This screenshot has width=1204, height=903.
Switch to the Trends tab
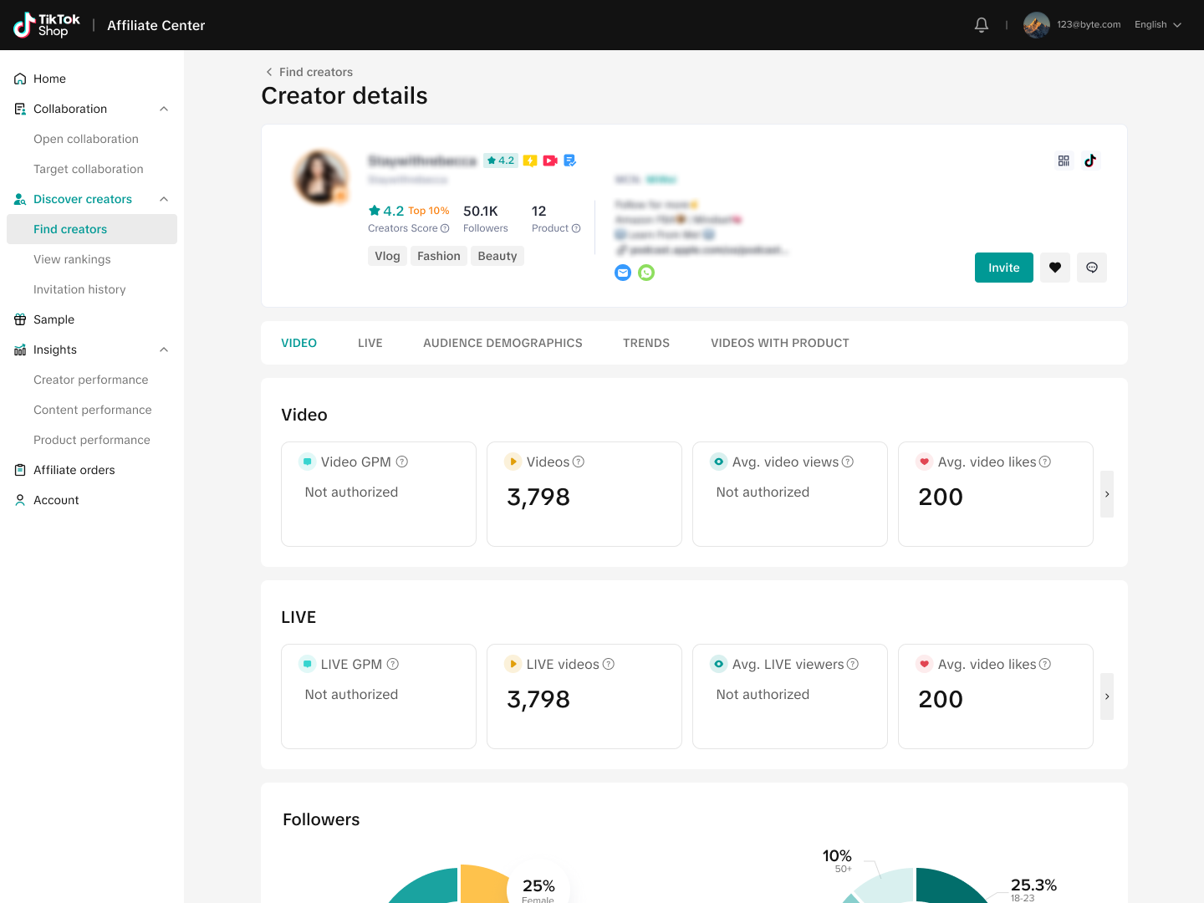point(645,343)
